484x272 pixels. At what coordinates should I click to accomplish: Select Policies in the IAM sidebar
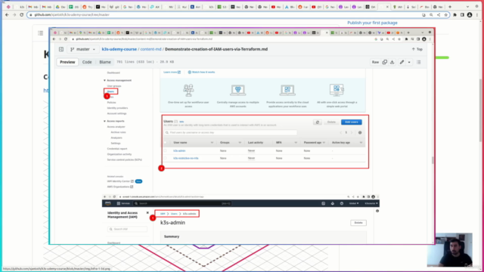point(111,103)
